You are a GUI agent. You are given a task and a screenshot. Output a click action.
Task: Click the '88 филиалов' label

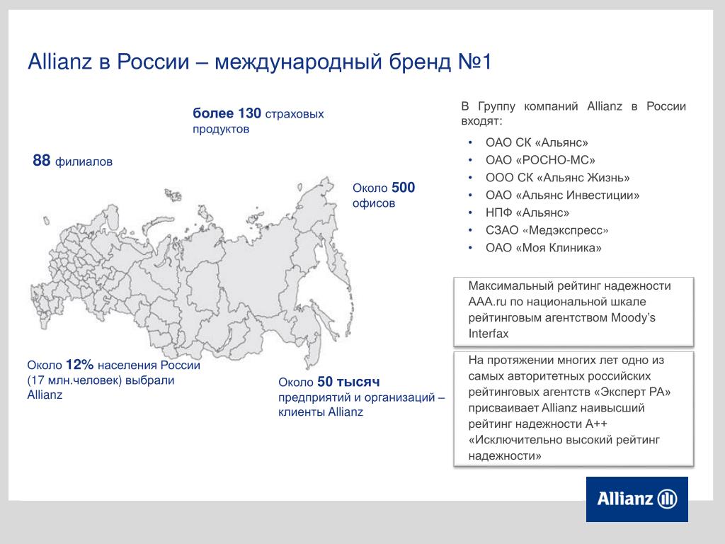pyautogui.click(x=73, y=161)
